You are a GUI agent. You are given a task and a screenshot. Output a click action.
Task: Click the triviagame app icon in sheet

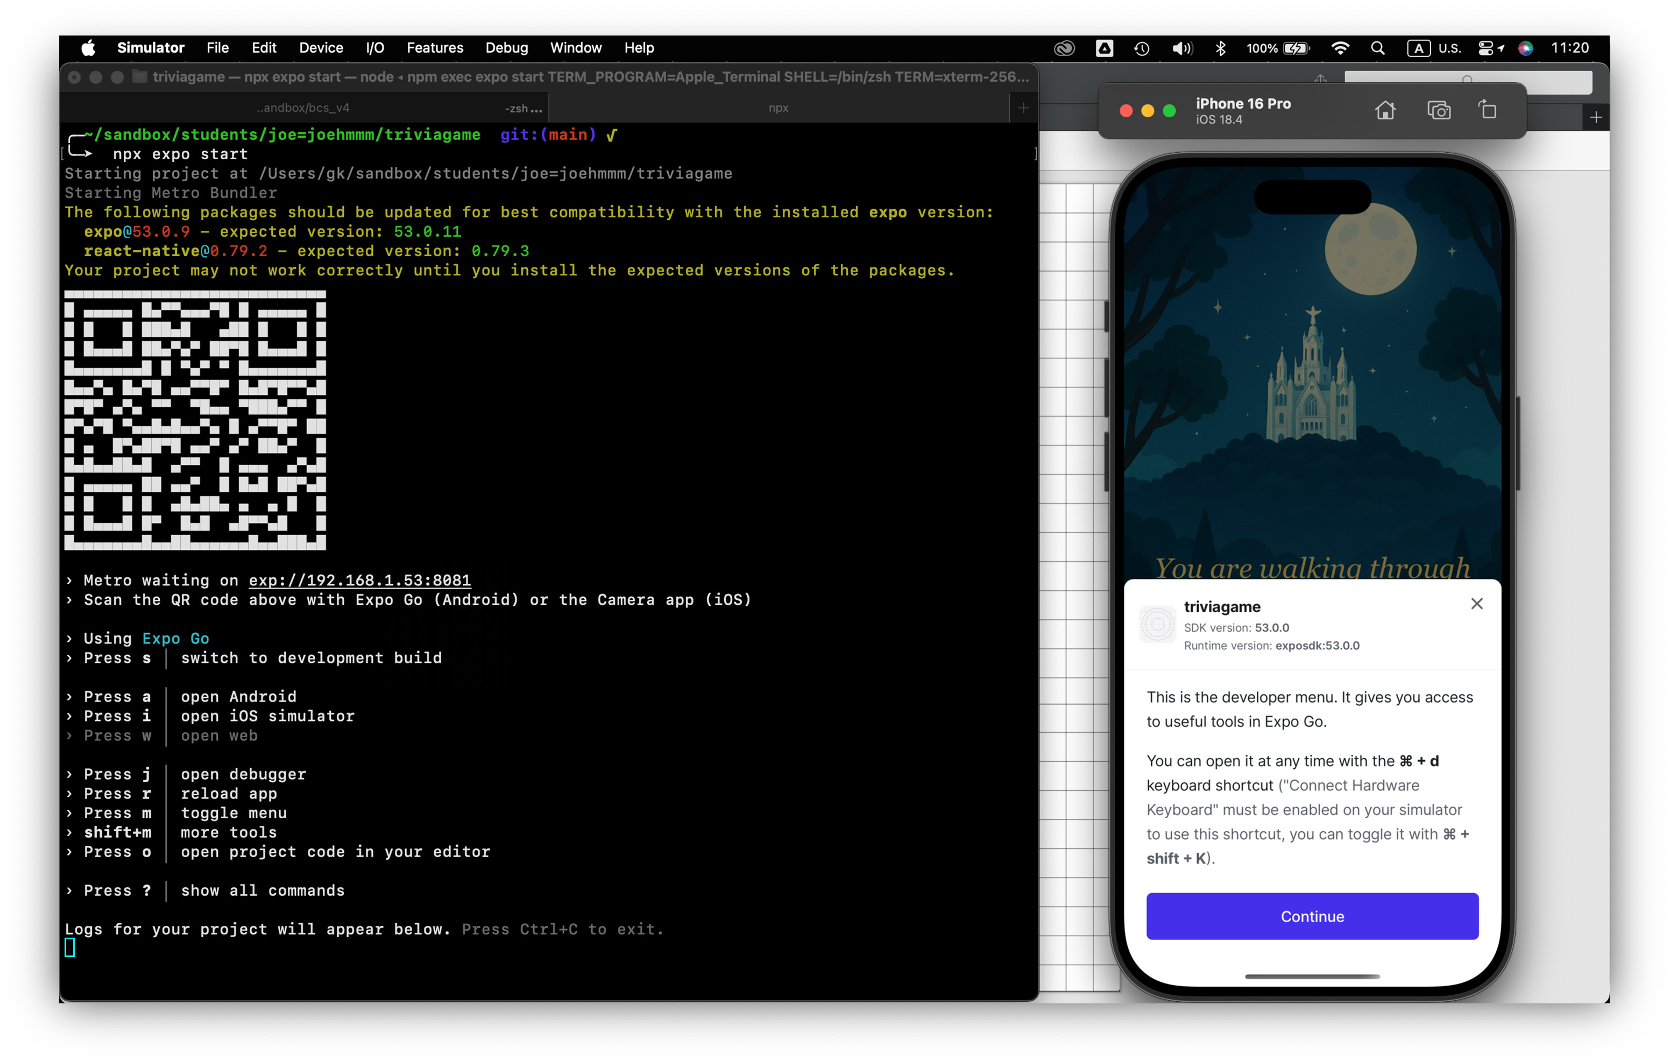(1157, 624)
